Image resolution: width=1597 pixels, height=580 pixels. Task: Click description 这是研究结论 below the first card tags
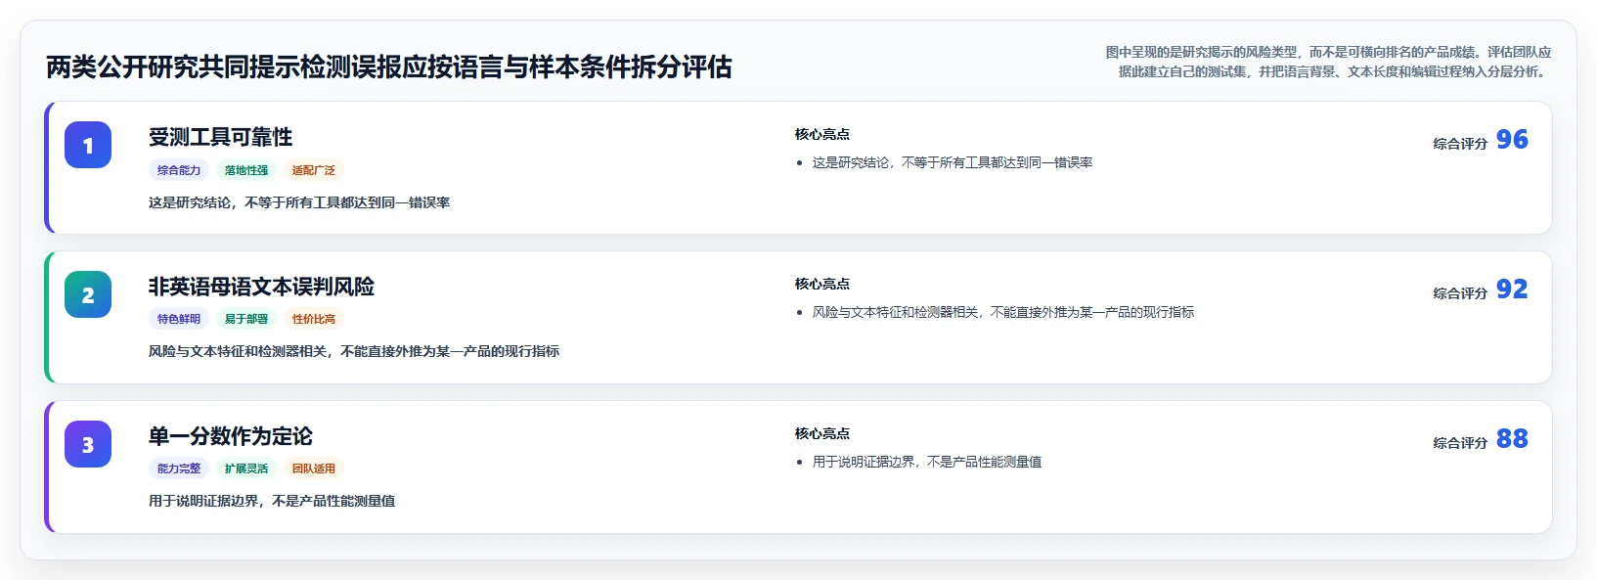pyautogui.click(x=299, y=202)
